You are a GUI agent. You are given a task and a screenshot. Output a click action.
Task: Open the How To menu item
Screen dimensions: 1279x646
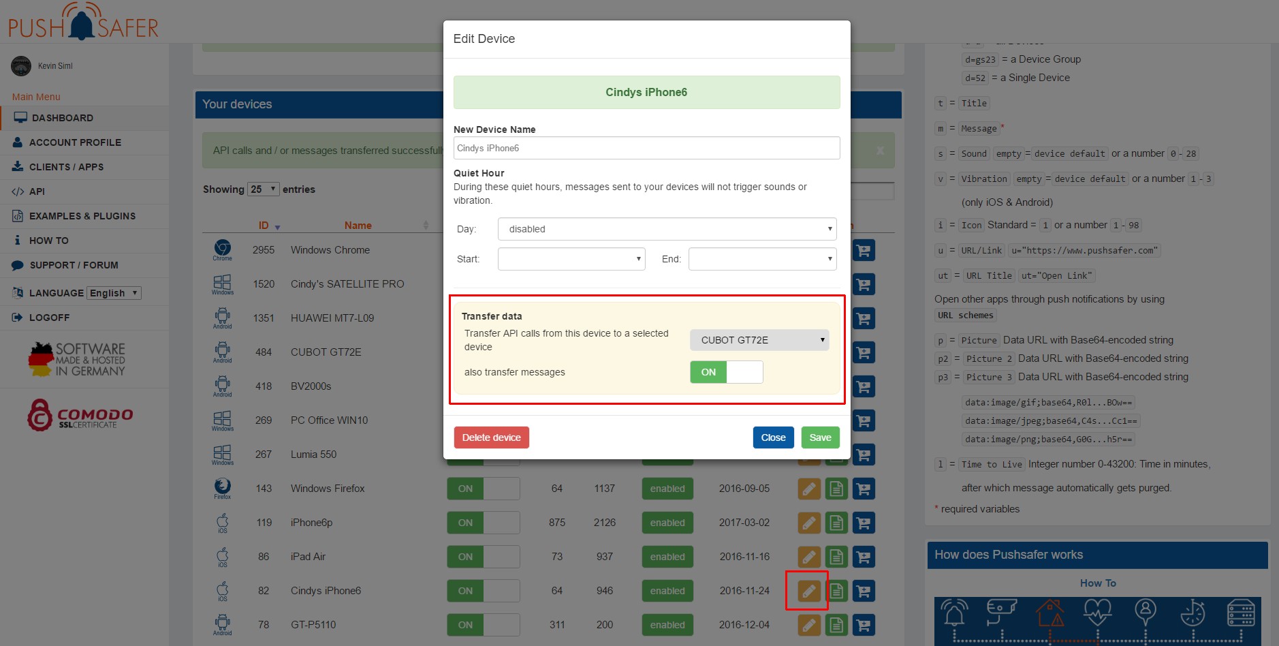coord(84,241)
